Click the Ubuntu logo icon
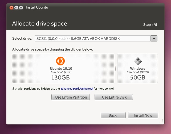Viewport: 171px width, 134px height. pyautogui.click(x=60, y=61)
